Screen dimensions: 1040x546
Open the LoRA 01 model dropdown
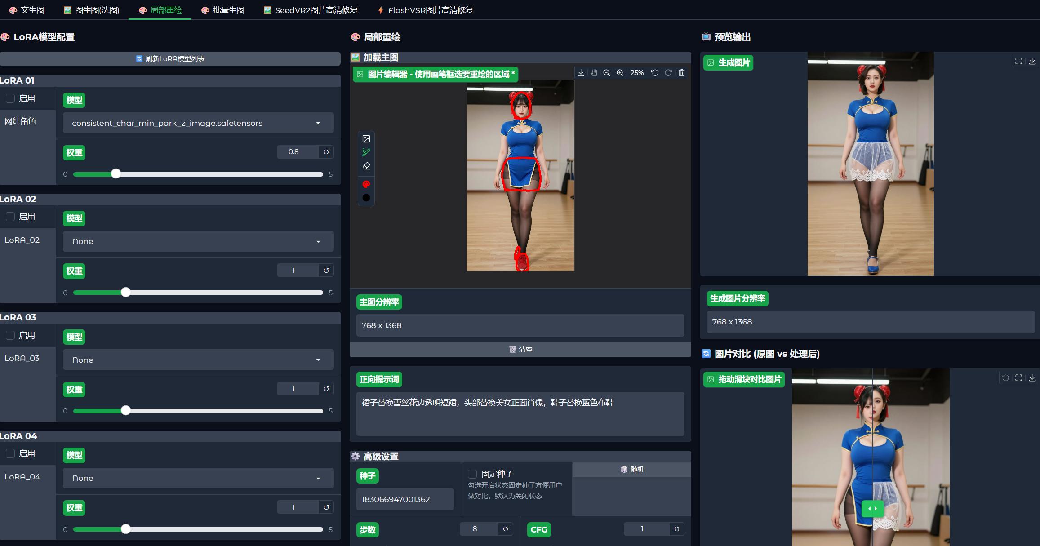tap(198, 123)
